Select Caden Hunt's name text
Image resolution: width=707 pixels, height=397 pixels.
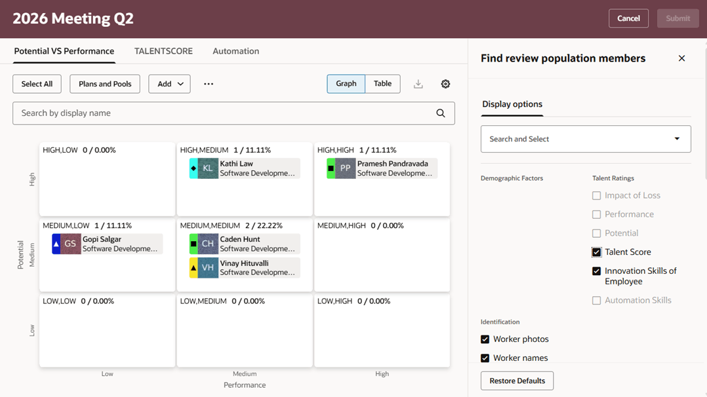240,239
